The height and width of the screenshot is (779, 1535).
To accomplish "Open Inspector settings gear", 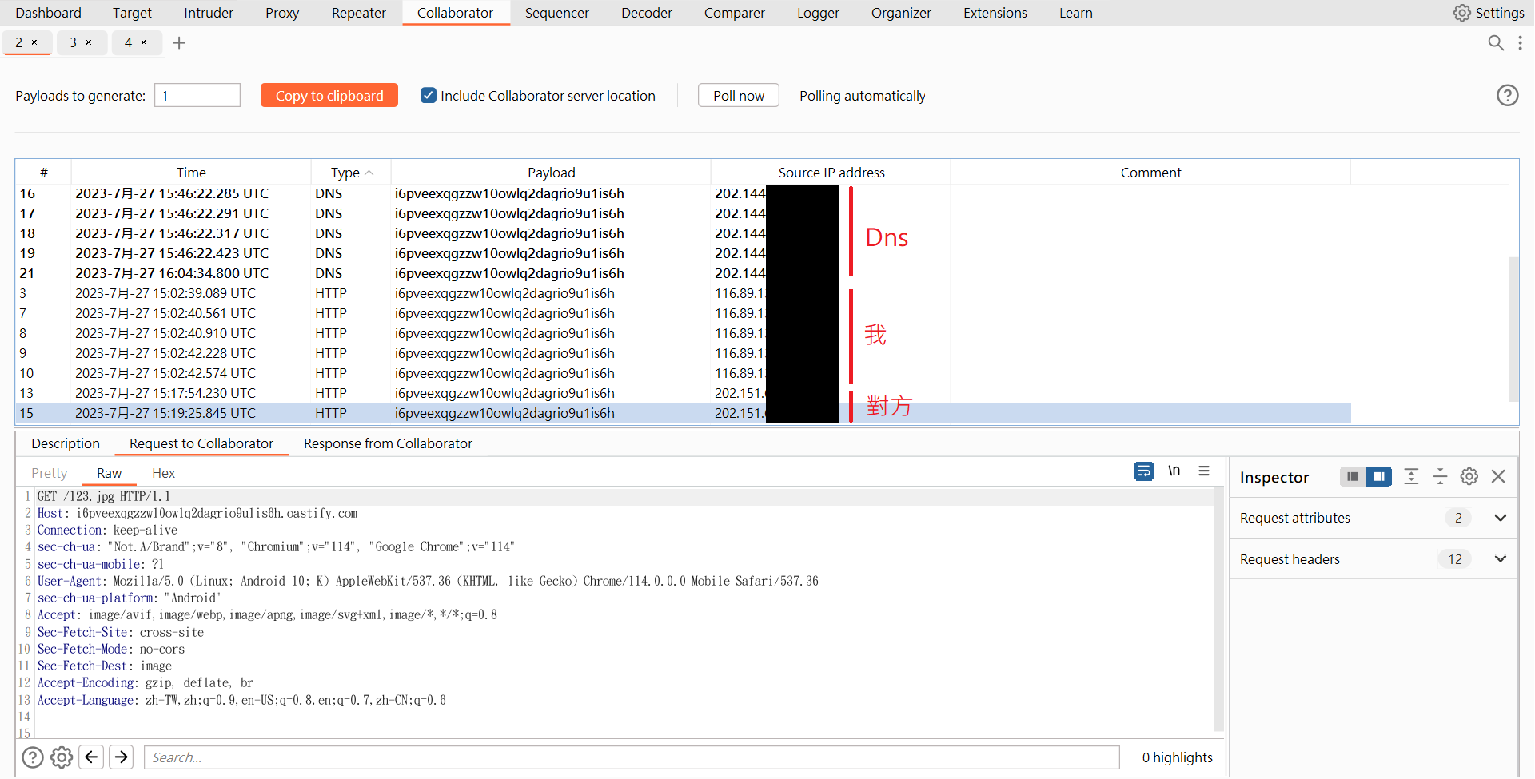I will click(x=1469, y=477).
